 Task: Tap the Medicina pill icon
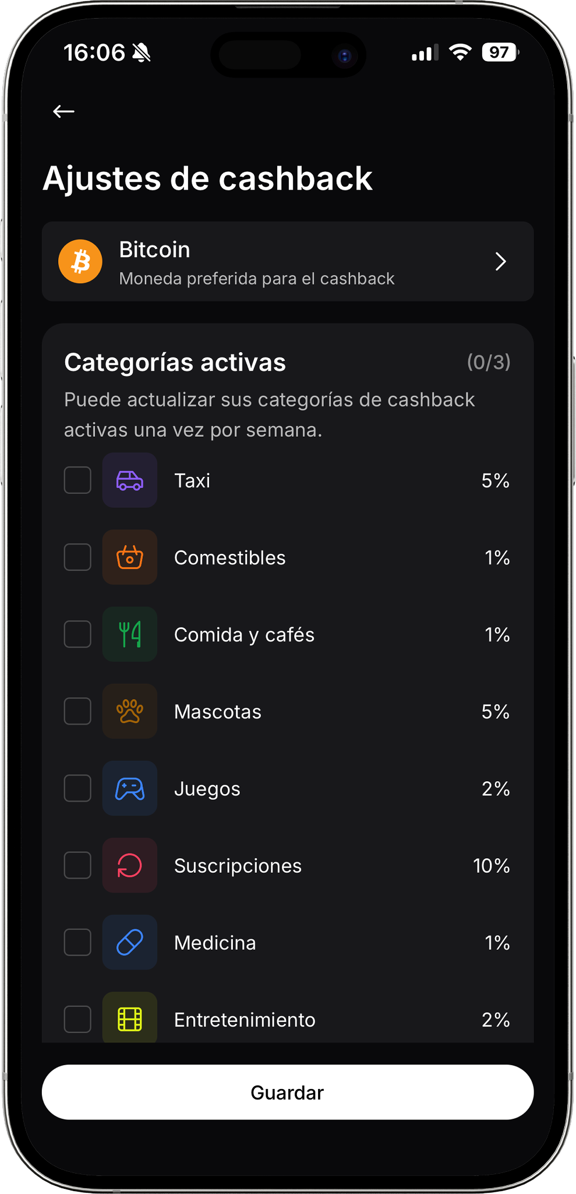coord(130,942)
